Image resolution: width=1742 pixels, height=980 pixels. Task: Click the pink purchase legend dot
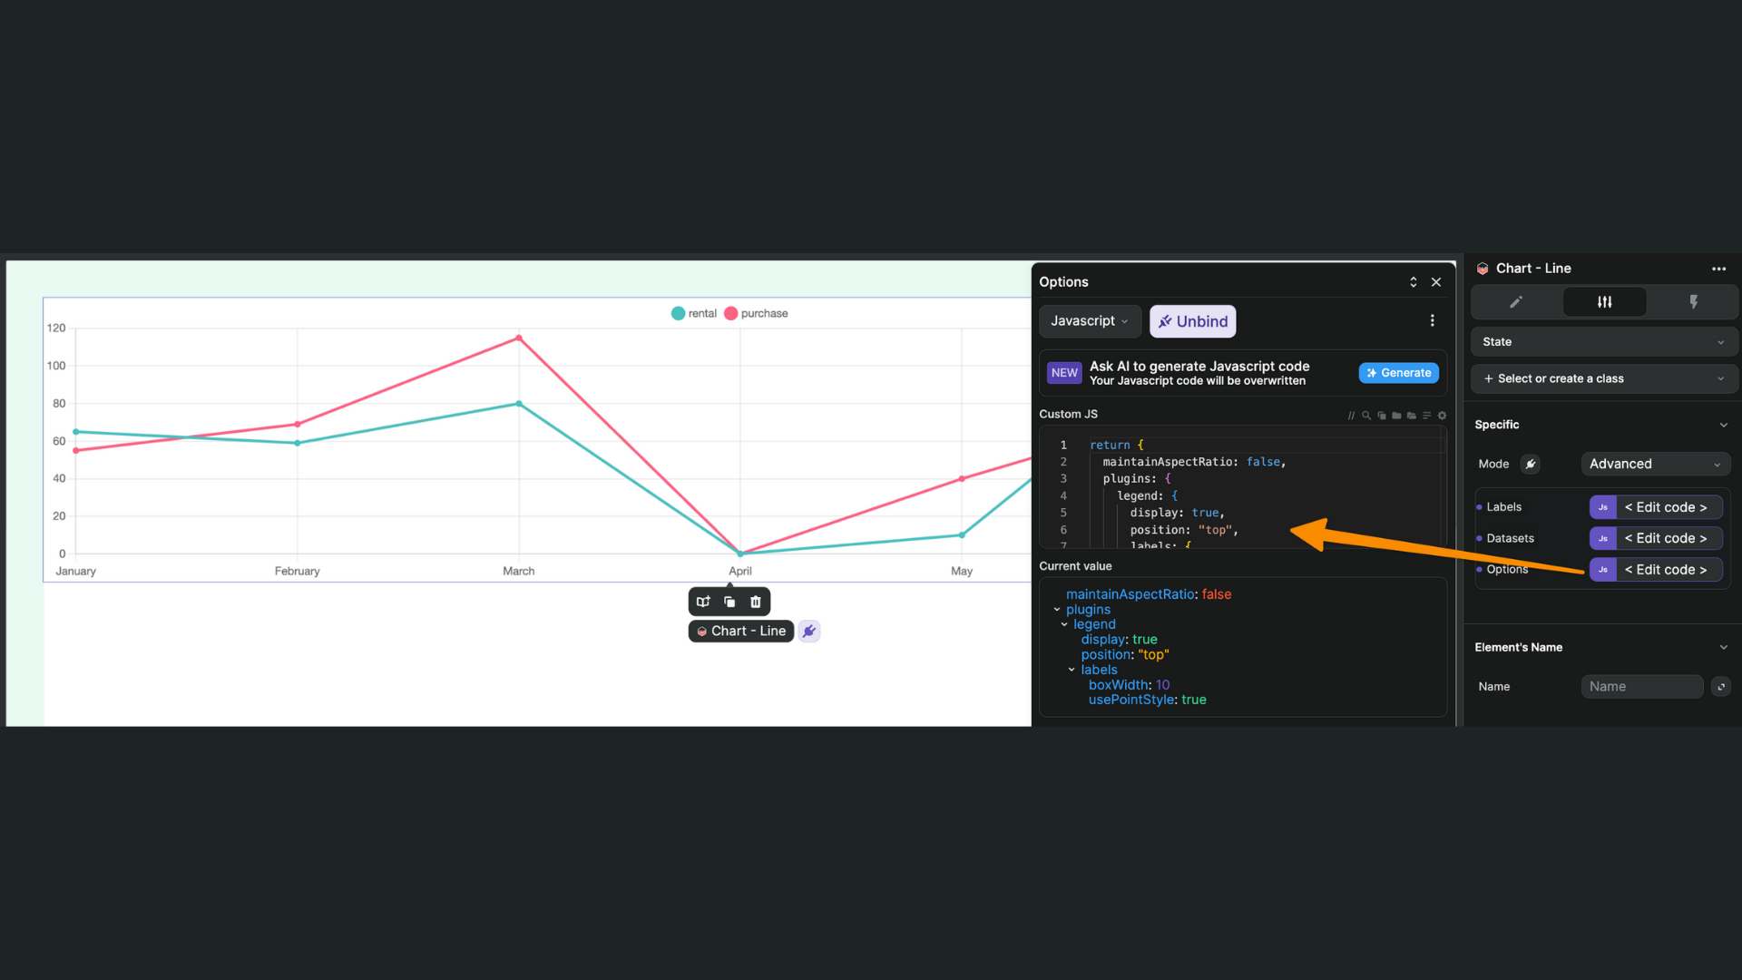(730, 313)
